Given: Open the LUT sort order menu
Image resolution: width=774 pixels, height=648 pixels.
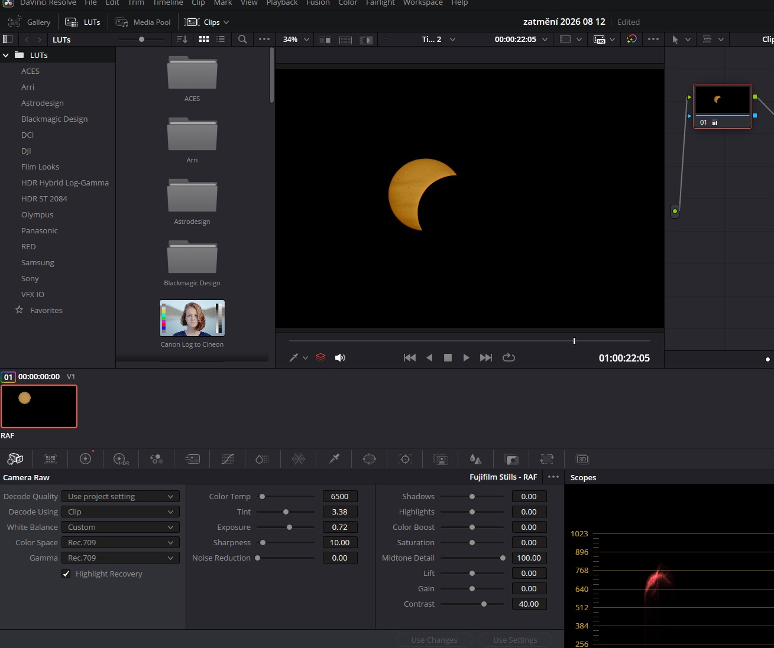Looking at the screenshot, I should click(182, 39).
